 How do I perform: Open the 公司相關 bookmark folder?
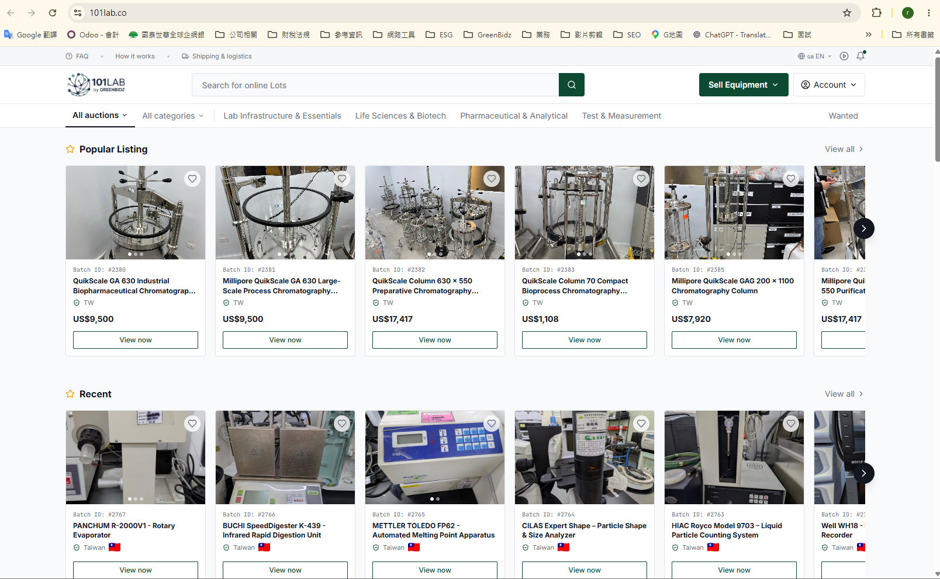236,35
